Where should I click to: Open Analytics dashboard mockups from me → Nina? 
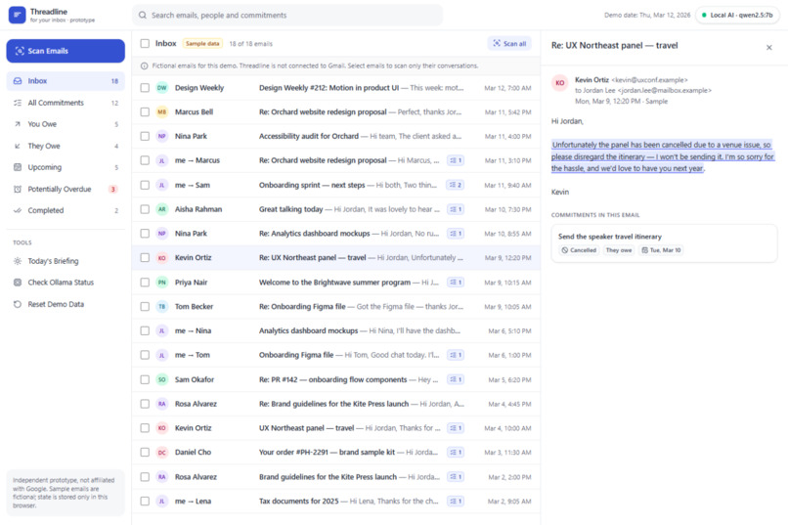[335, 330]
